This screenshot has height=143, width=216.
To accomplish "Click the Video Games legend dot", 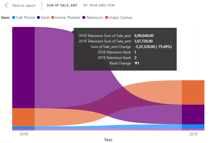I will 107,18.
